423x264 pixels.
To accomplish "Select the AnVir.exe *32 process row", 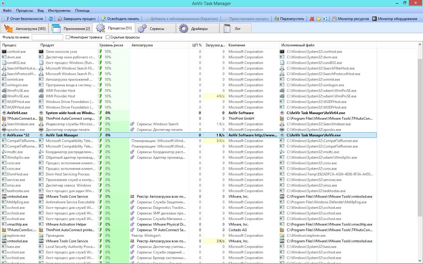I will coord(188,135).
